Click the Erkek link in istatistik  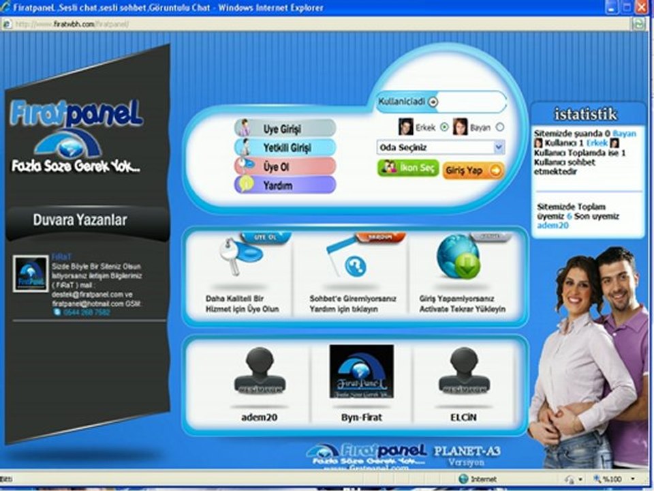coord(597,143)
